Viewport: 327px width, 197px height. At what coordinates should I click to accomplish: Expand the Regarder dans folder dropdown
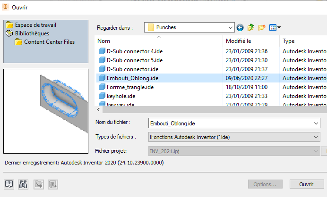pyautogui.click(x=230, y=27)
